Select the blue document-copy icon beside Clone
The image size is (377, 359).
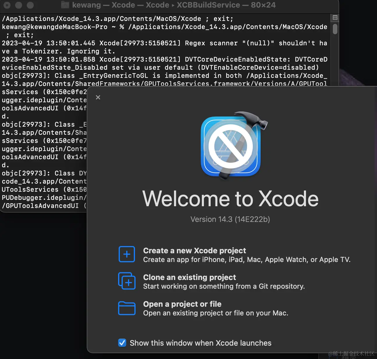tap(127, 281)
